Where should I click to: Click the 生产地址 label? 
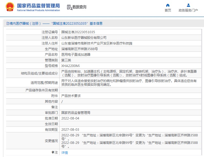point(51,49)
